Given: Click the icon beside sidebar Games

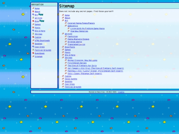Looking at the screenshot, I should tap(33, 24).
